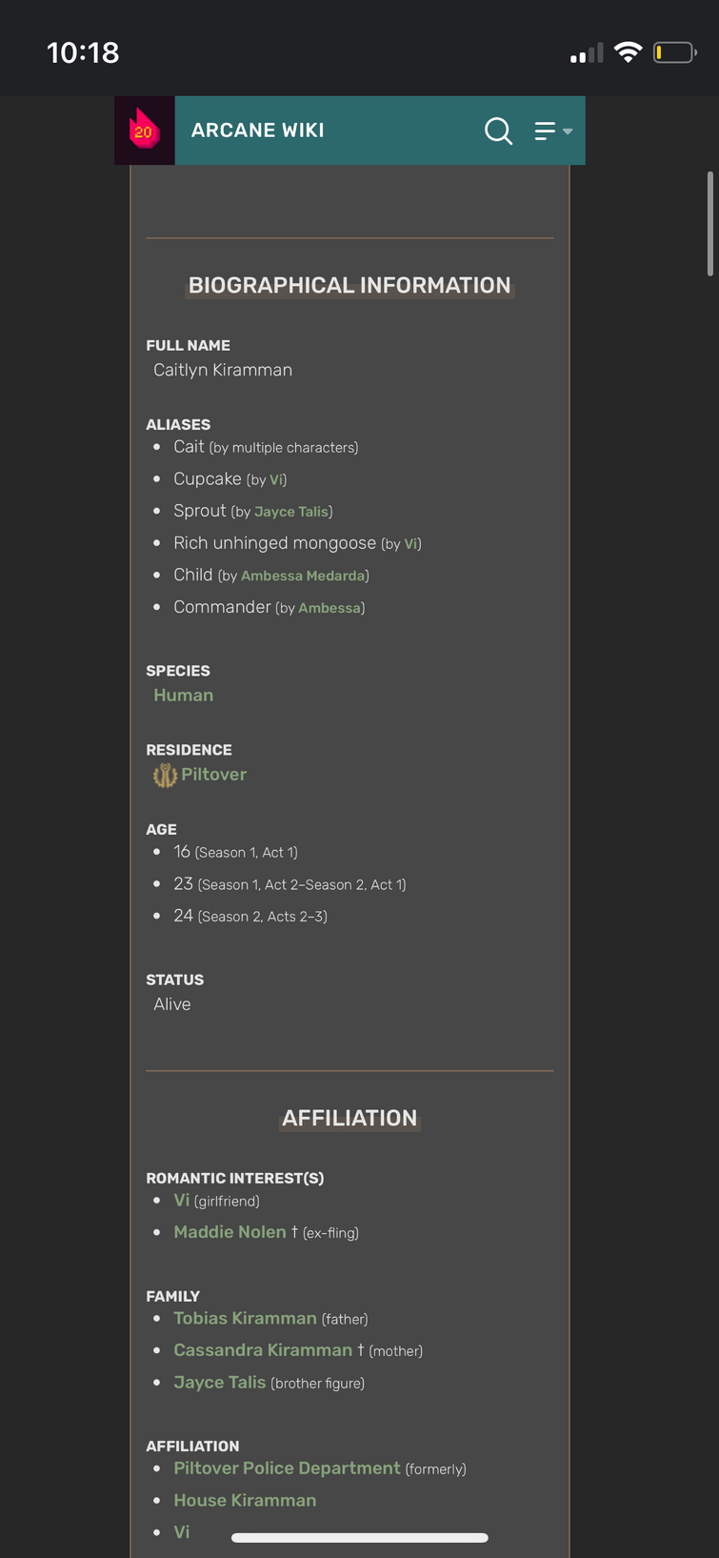Viewport: 719px width, 1558px height.
Task: Click the Ambessa link beside Commander
Action: [330, 608]
